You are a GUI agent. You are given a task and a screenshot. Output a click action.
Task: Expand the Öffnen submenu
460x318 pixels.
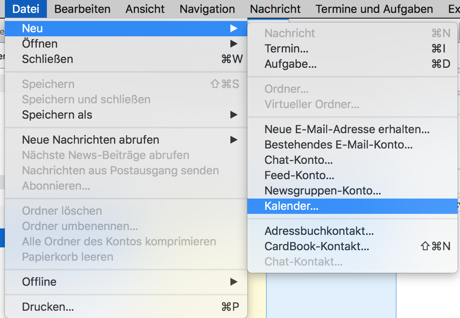click(40, 44)
